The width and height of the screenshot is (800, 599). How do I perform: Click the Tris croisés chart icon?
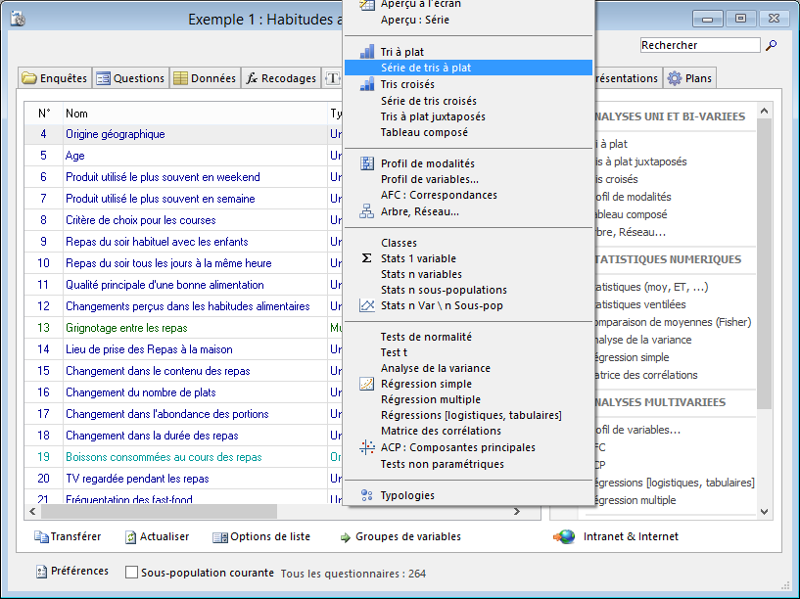(x=367, y=84)
